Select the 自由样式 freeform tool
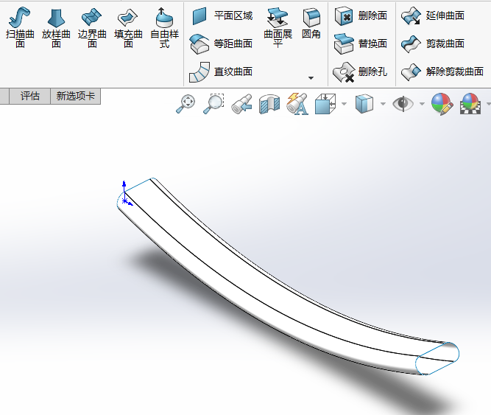 (x=164, y=27)
